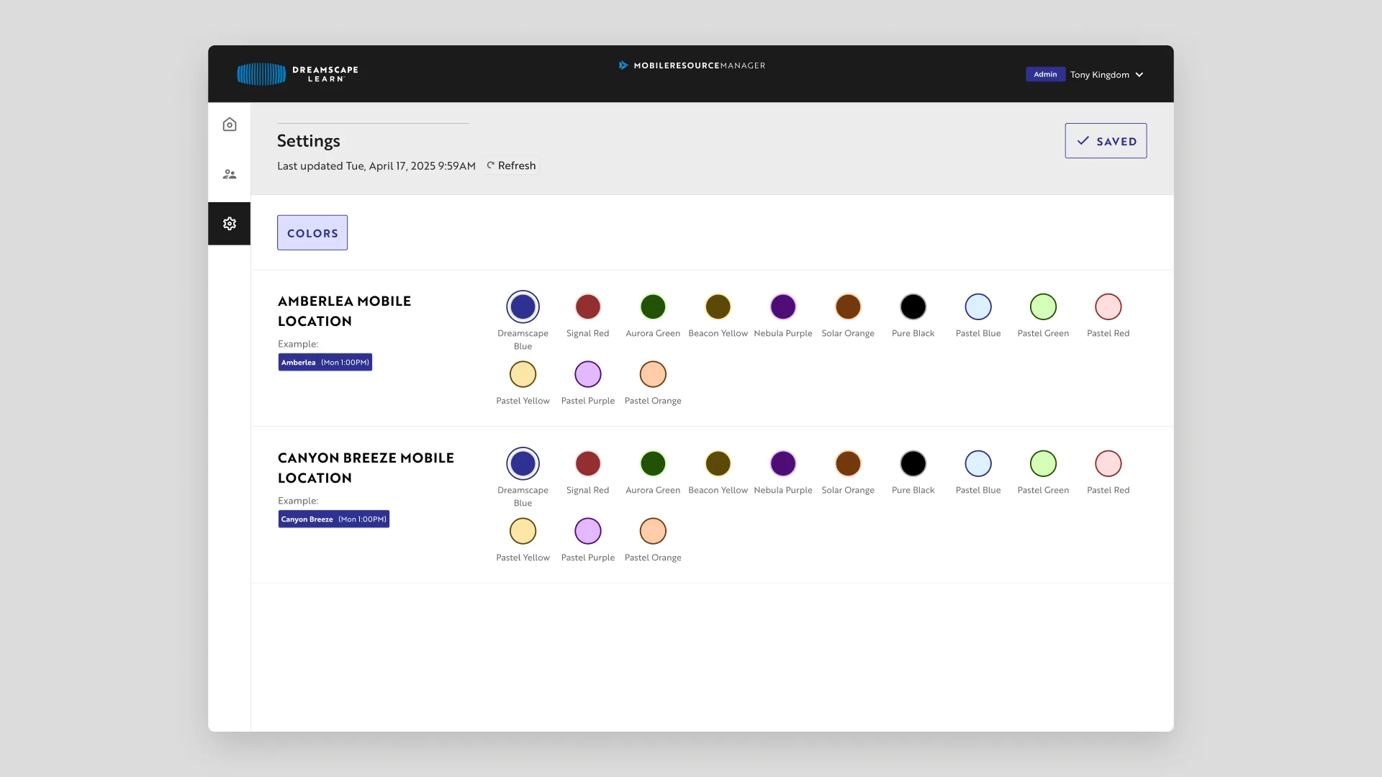Click the Last updated timestamp text

pyautogui.click(x=376, y=165)
